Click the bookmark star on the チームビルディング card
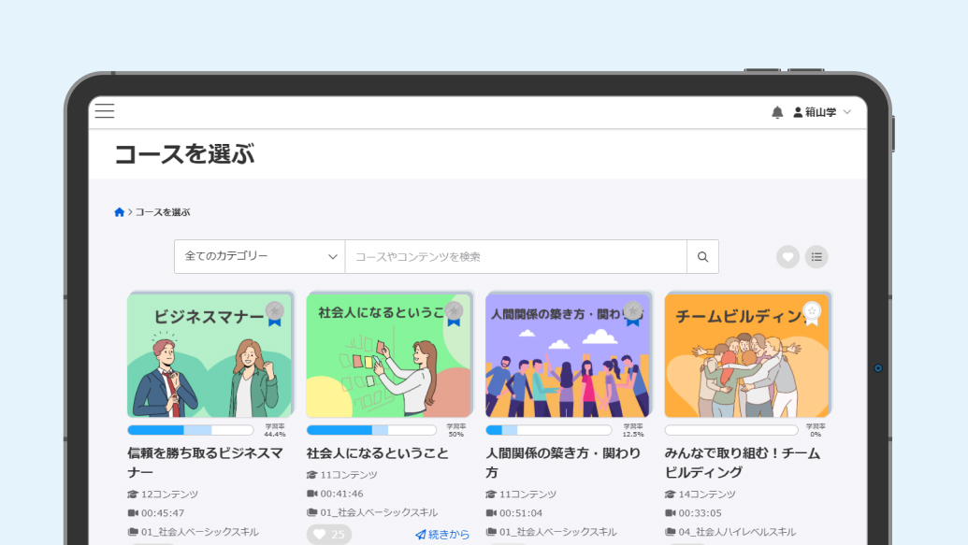The height and width of the screenshot is (545, 968). [812, 312]
